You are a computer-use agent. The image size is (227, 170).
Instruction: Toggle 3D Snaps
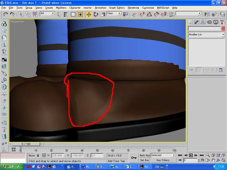point(142,14)
